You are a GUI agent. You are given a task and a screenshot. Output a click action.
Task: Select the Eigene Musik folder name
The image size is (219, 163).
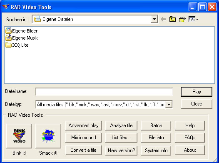click(x=25, y=38)
